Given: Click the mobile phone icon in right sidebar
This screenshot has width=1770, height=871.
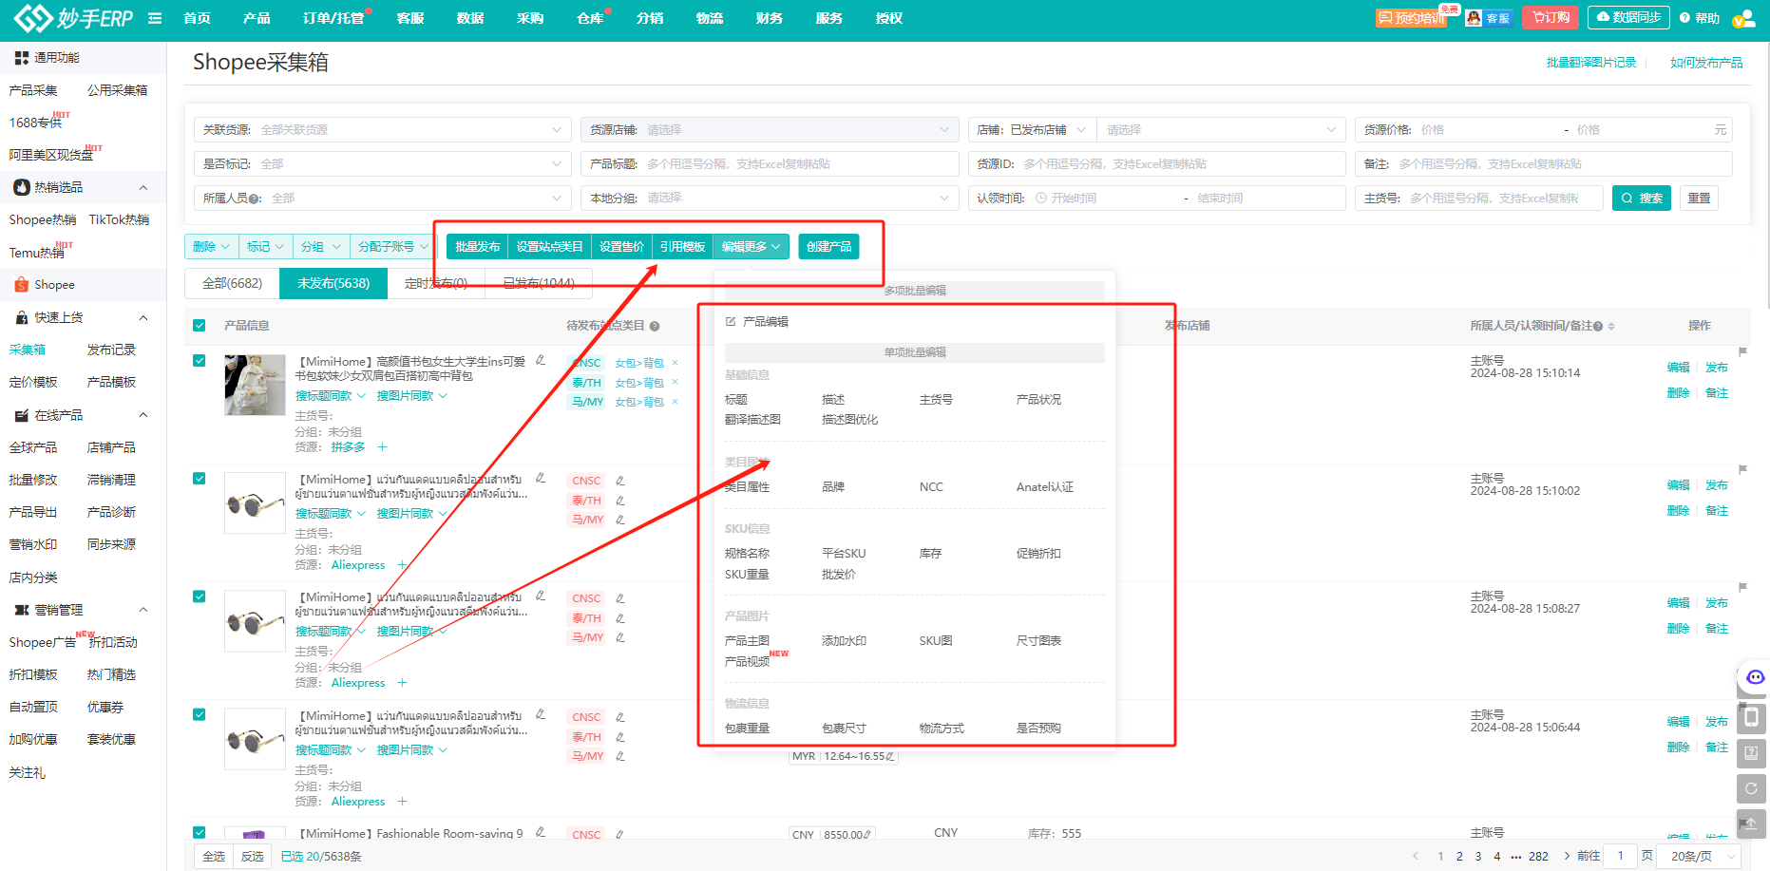Looking at the screenshot, I should [1751, 717].
